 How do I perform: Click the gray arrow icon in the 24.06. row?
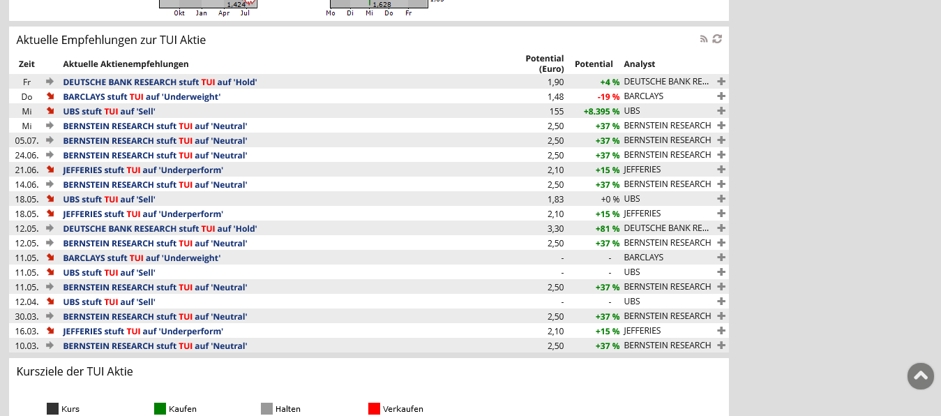pyautogui.click(x=50, y=155)
